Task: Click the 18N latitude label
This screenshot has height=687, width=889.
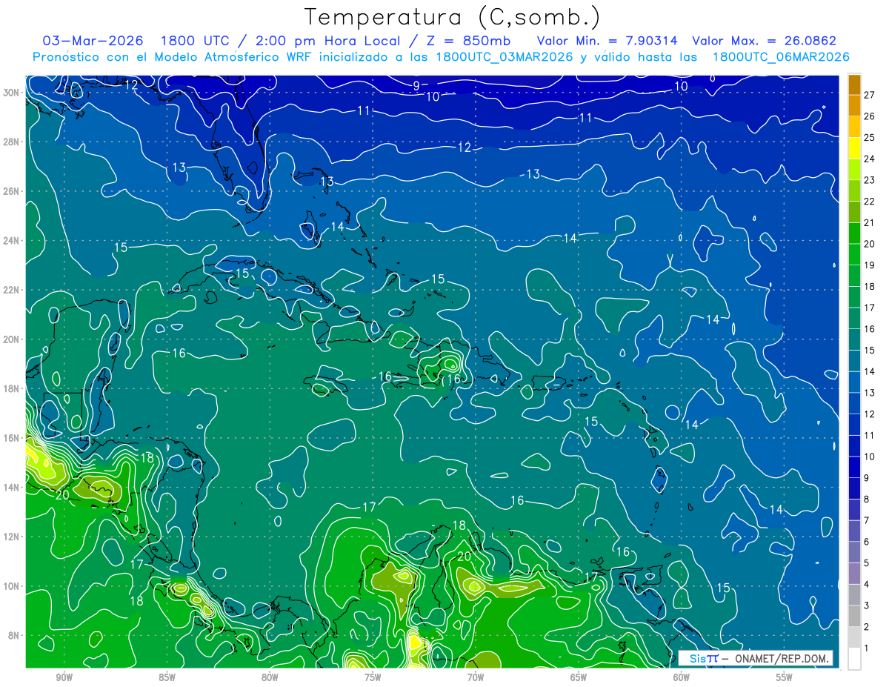Action: [13, 388]
